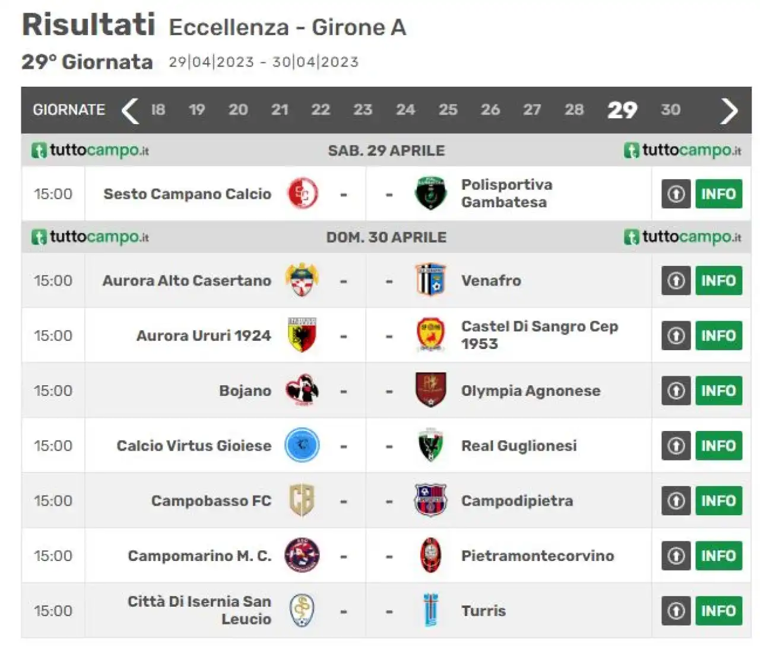Click upload arrow icon for Bojano match
This screenshot has height=650, width=760.
(676, 391)
